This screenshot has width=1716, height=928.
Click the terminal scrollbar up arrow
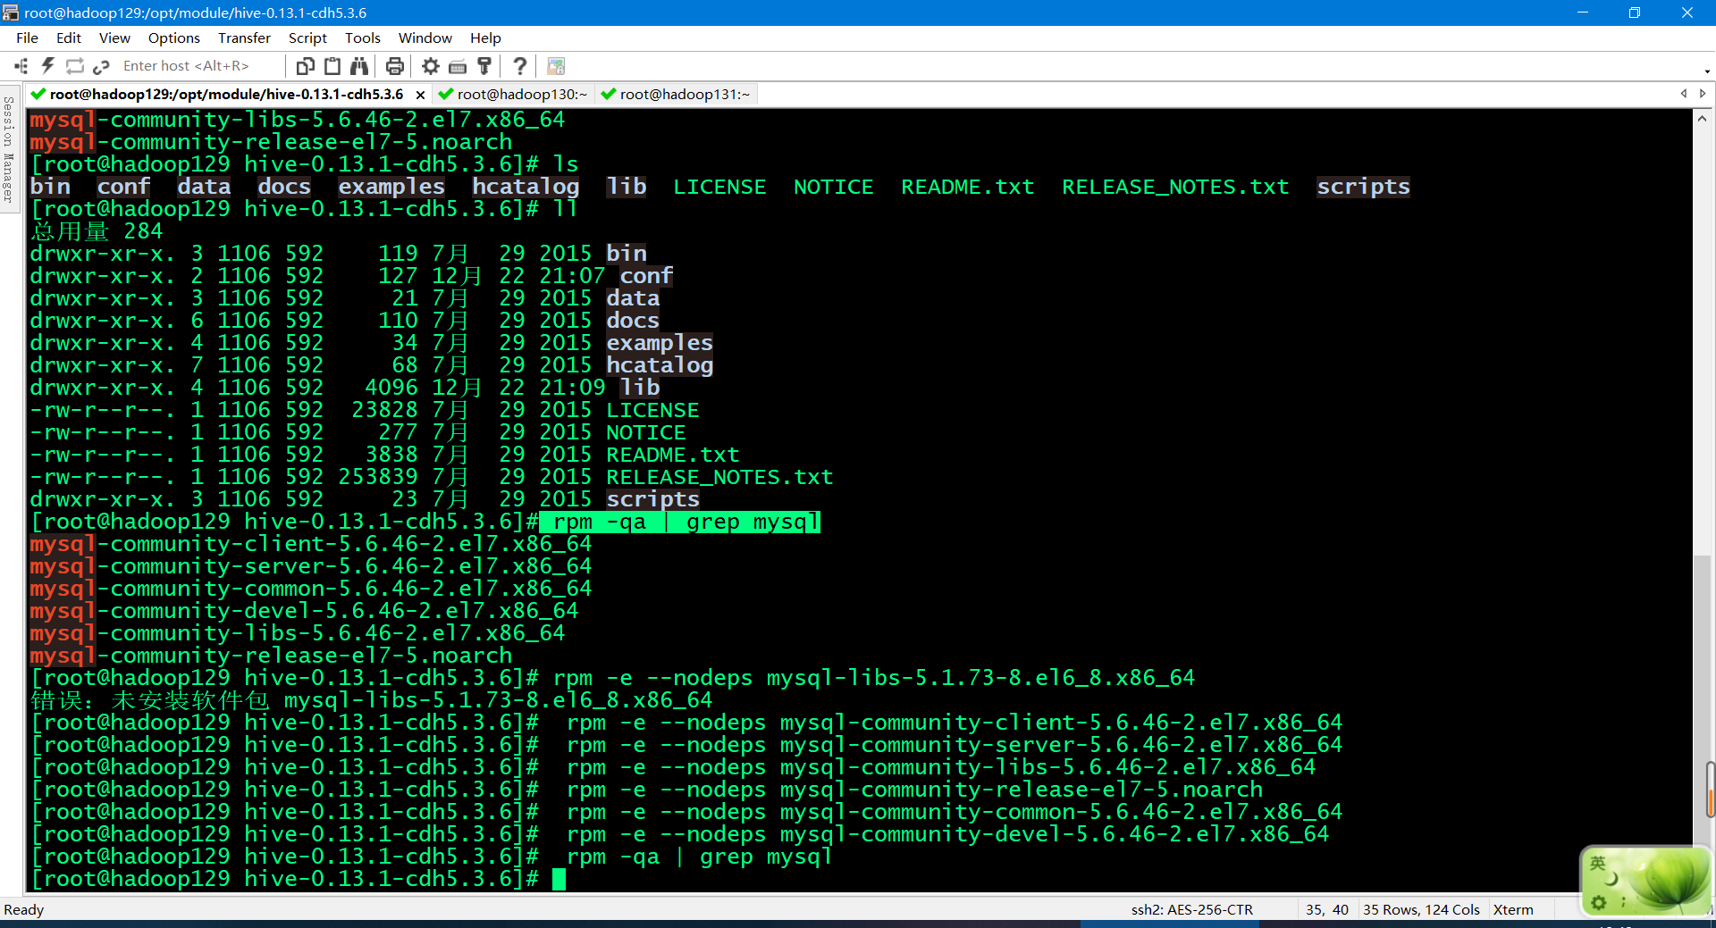(1702, 118)
